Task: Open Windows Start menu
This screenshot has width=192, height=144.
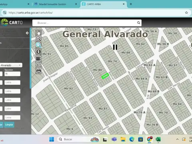Action: [52, 139]
